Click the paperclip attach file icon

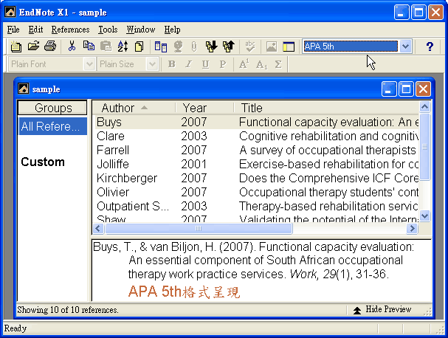[x=194, y=46]
